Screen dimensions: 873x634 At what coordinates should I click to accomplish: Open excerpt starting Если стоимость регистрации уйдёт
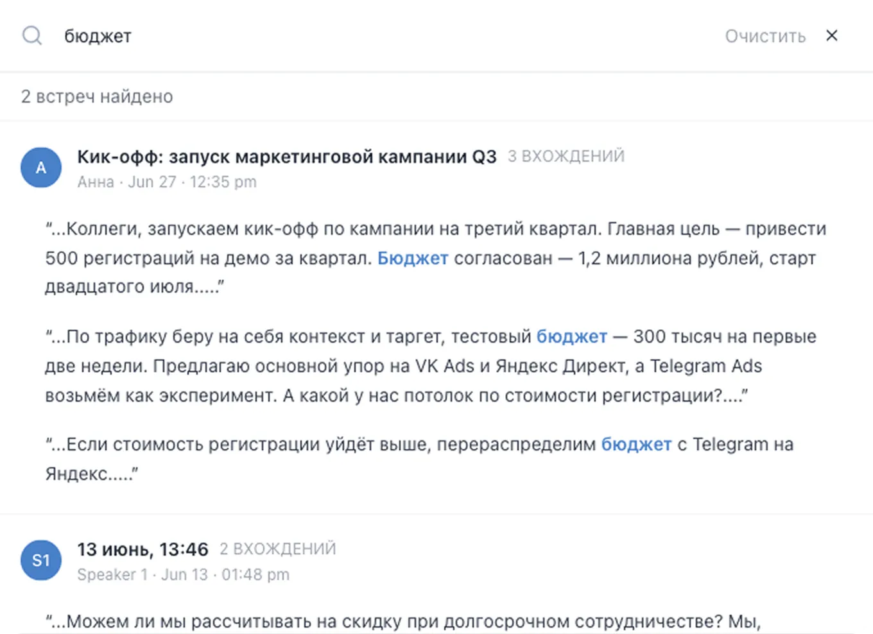tap(419, 459)
